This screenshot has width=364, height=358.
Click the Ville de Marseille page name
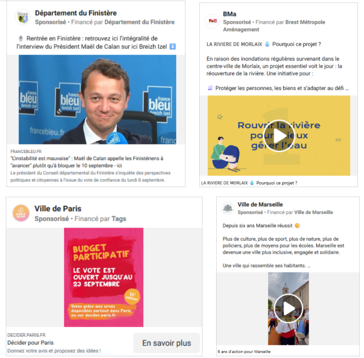coord(260,205)
